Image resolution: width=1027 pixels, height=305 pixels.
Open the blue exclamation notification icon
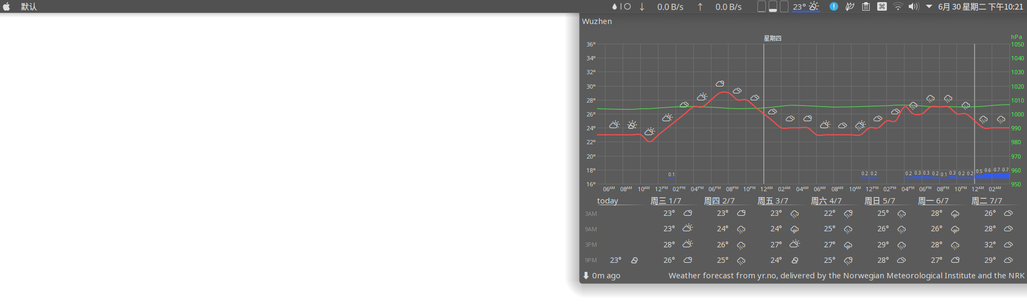834,6
